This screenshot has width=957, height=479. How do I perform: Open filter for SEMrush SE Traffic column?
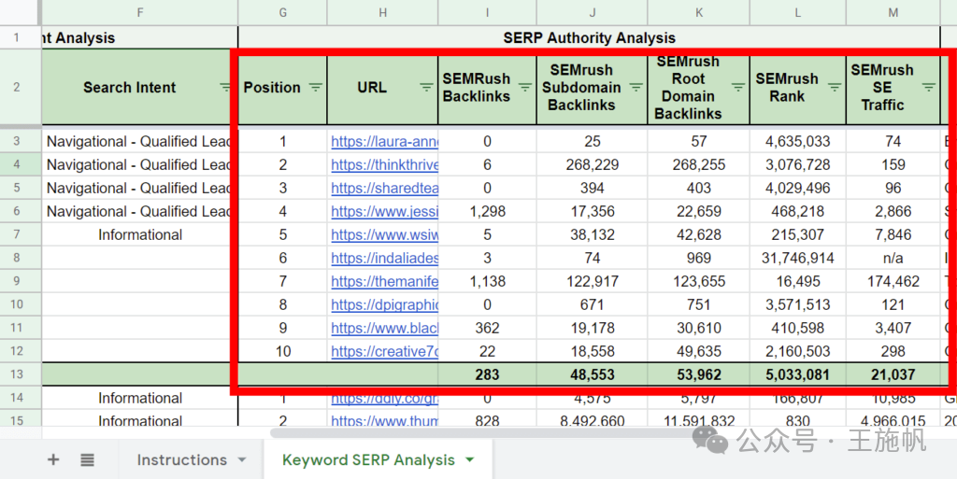929,87
